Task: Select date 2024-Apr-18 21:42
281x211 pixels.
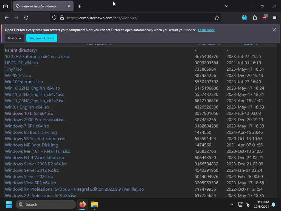Action: click(245, 101)
